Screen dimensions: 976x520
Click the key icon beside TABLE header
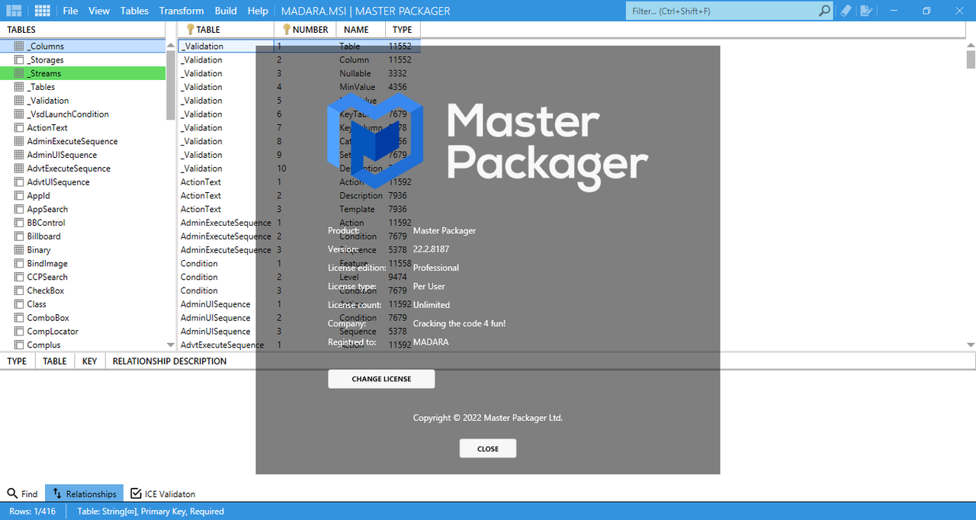pyautogui.click(x=191, y=30)
